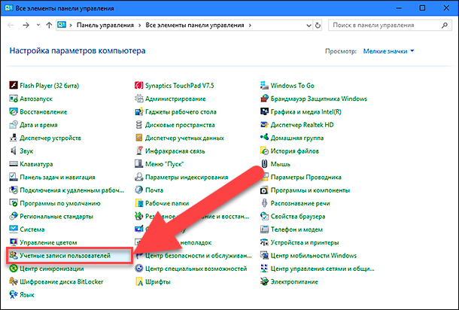Viewport: 459px width, 310px height.
Task: Open the Мышь icon
Action: coord(264,164)
